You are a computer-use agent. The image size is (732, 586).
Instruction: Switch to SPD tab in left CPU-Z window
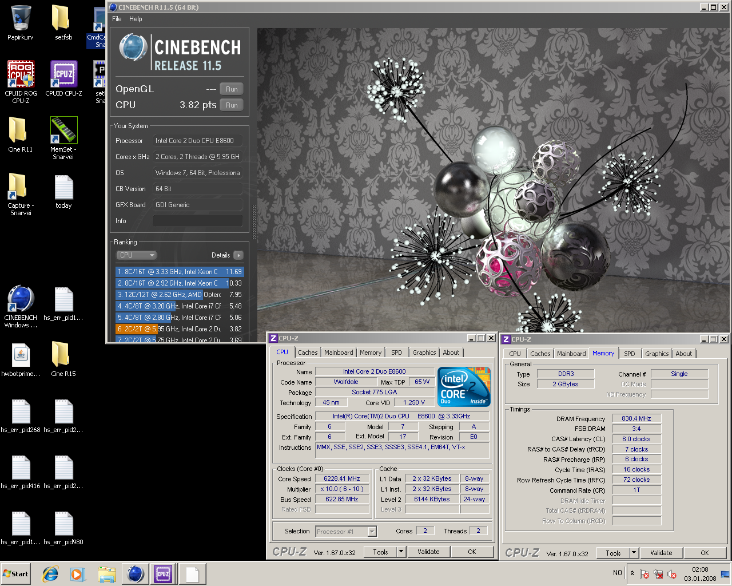point(397,353)
